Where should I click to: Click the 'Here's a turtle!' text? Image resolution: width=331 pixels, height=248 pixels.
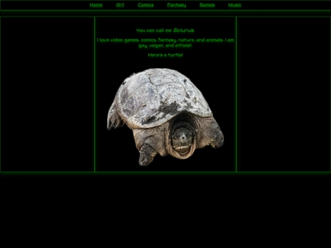point(165,55)
